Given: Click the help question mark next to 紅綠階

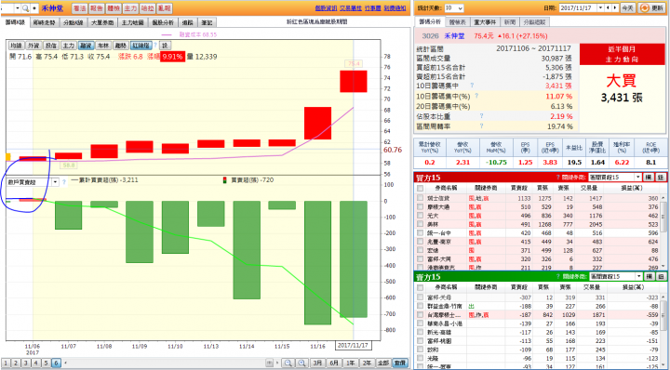Looking at the screenshot, I should (x=155, y=46).
